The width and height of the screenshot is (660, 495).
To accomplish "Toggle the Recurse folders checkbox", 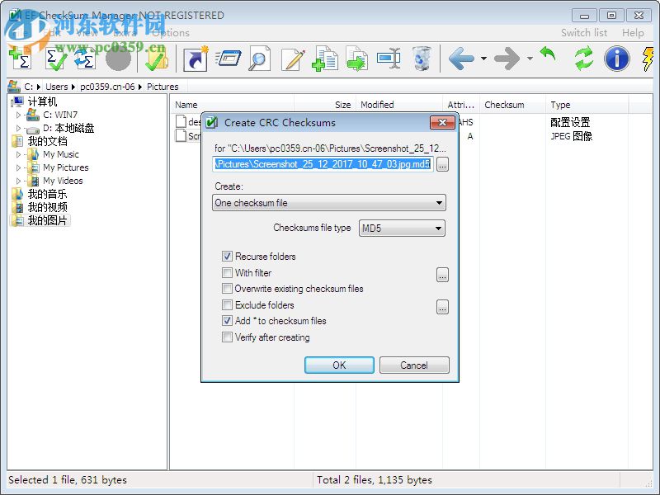I will point(229,257).
